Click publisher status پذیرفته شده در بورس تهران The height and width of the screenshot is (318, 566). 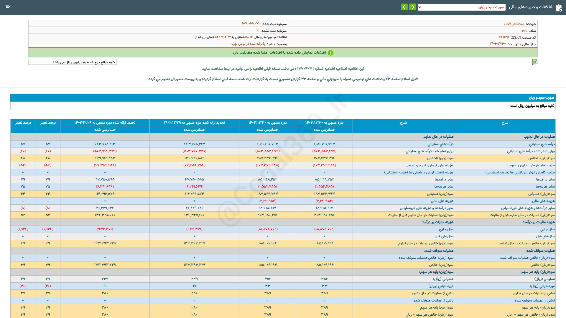[248, 44]
